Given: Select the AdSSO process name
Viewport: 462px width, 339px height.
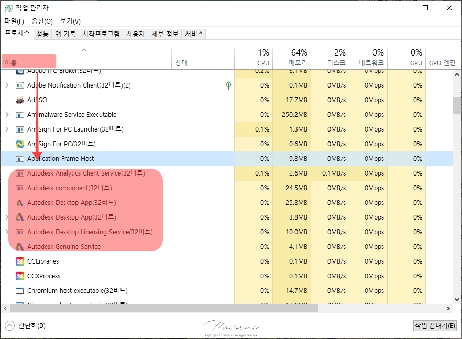Looking at the screenshot, I should tap(37, 100).
